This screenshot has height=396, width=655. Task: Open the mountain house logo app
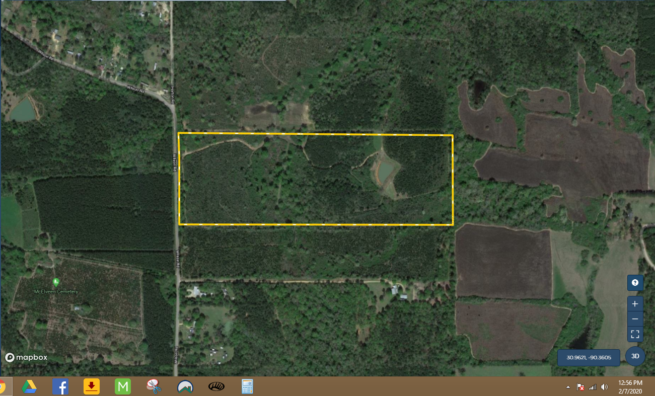pyautogui.click(x=185, y=386)
